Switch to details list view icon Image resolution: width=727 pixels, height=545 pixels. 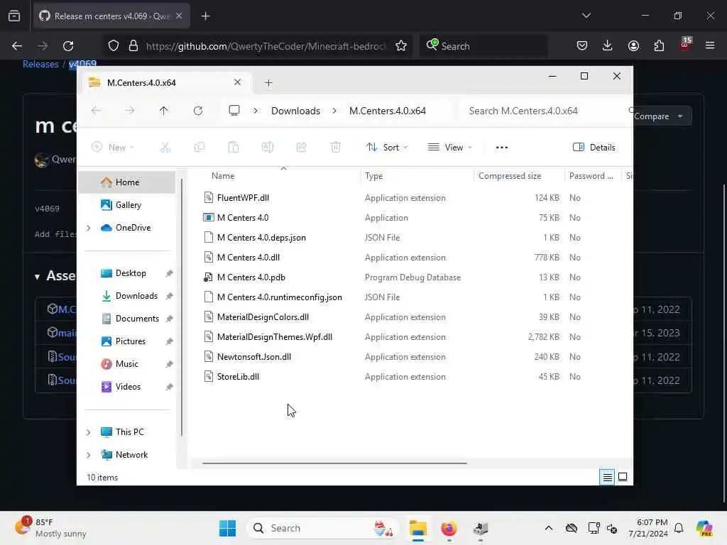[607, 477]
